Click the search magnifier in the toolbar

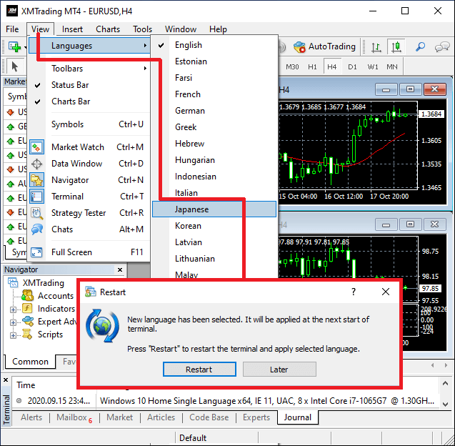421,47
